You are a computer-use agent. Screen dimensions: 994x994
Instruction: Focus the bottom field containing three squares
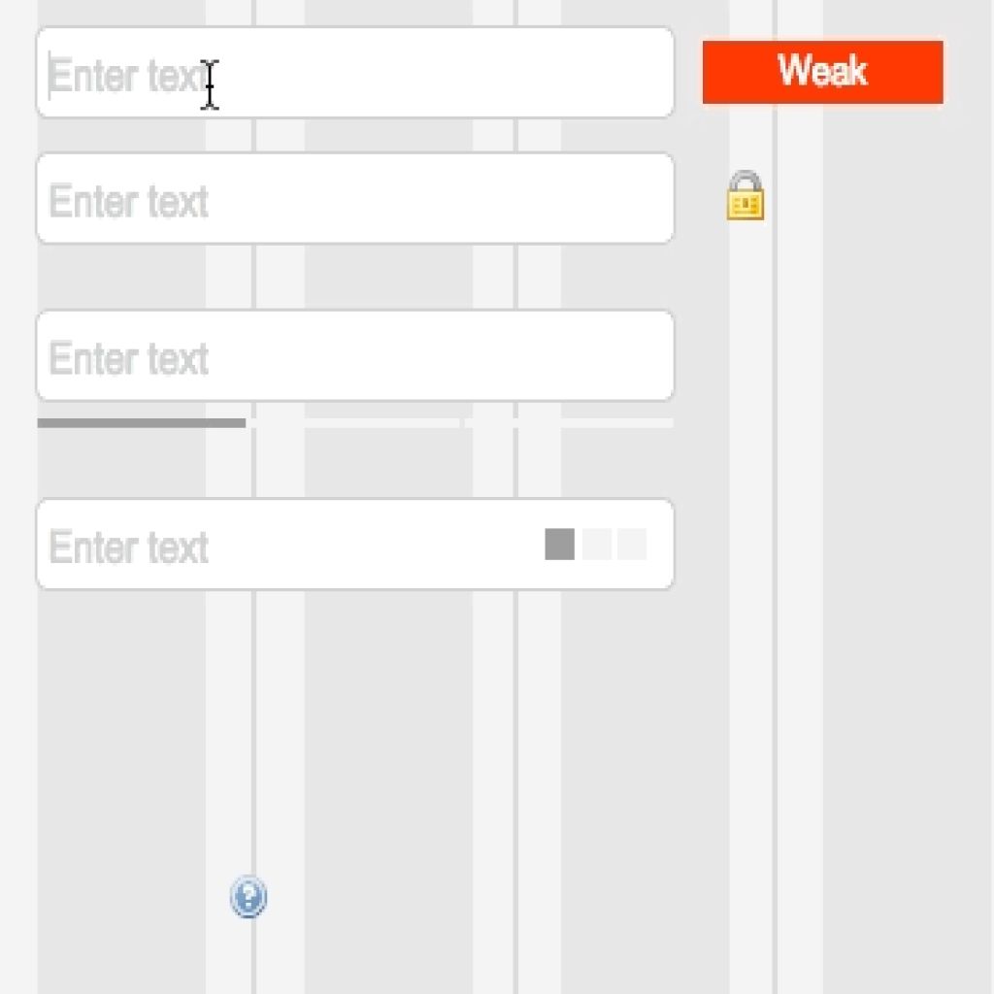pyautogui.click(x=355, y=545)
